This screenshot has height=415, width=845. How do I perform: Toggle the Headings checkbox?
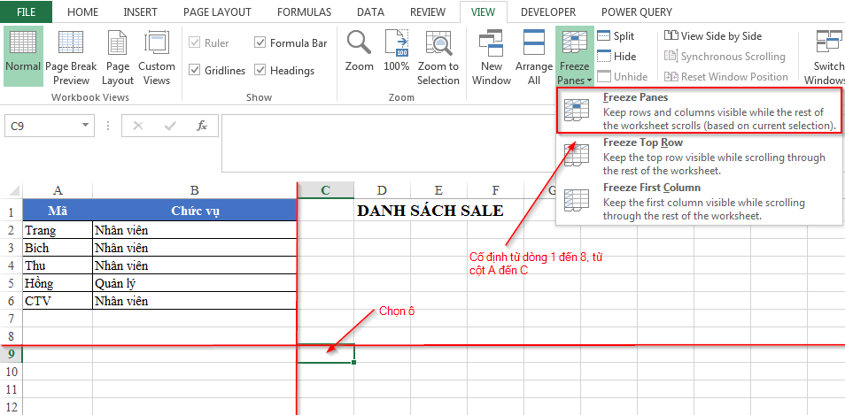click(260, 71)
